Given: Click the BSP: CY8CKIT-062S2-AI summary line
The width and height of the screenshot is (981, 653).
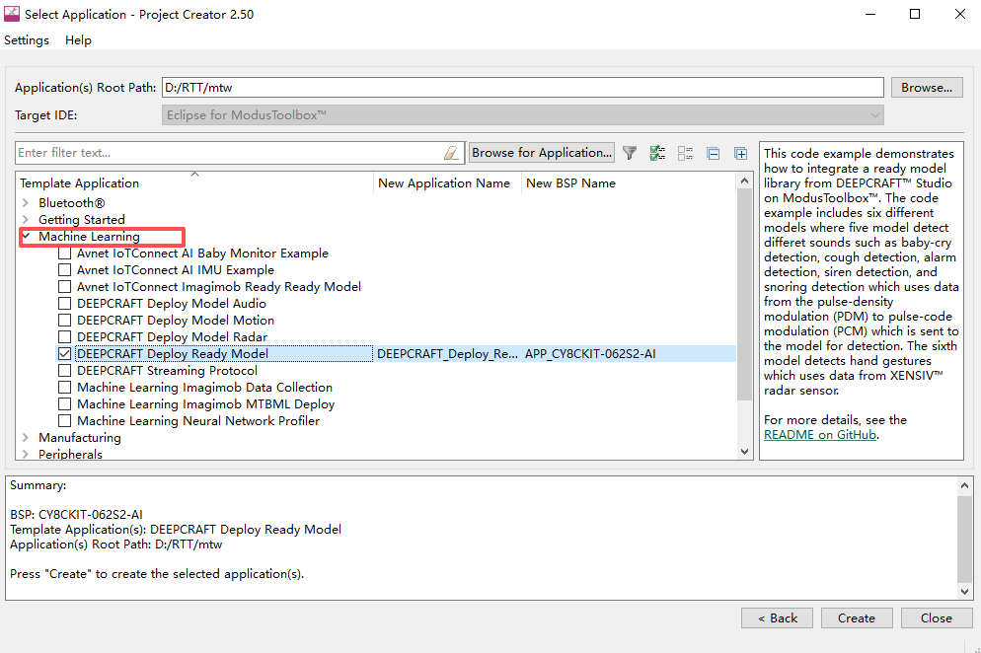Looking at the screenshot, I should [x=76, y=515].
